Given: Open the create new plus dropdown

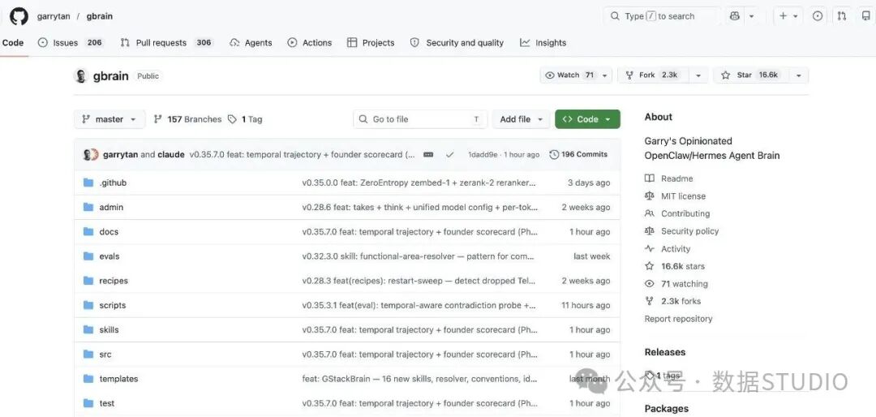Looking at the screenshot, I should point(788,16).
